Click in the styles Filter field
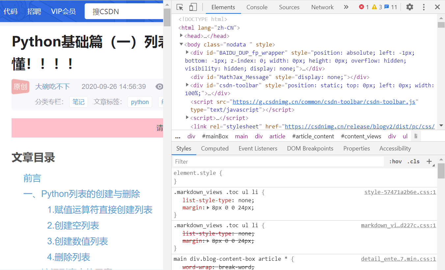 pyautogui.click(x=278, y=161)
